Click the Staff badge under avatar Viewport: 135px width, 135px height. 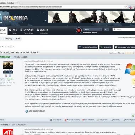[x=8, y=72]
